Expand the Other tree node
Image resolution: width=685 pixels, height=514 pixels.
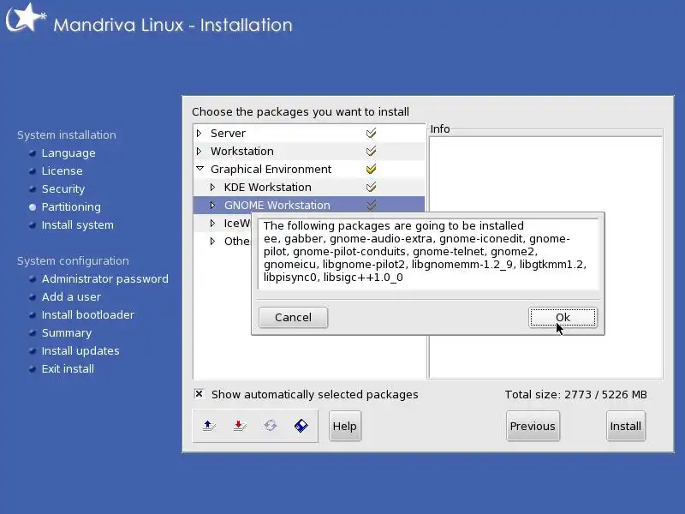click(212, 241)
